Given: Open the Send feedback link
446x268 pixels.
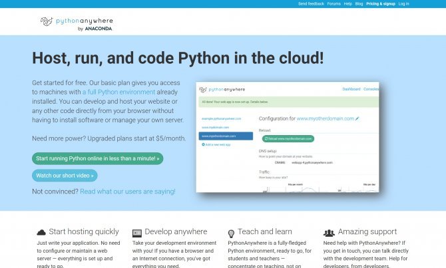Looking at the screenshot, I should 311,4.
